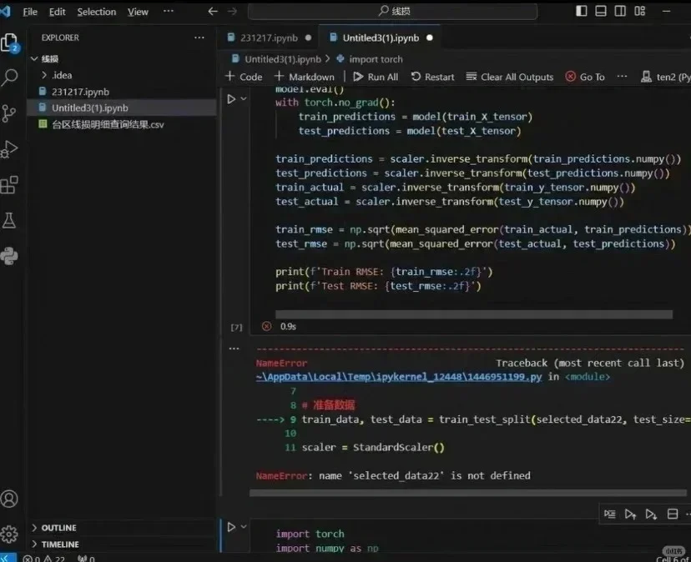Restart the notebook kernel
Image resolution: width=691 pixels, height=562 pixels.
432,77
